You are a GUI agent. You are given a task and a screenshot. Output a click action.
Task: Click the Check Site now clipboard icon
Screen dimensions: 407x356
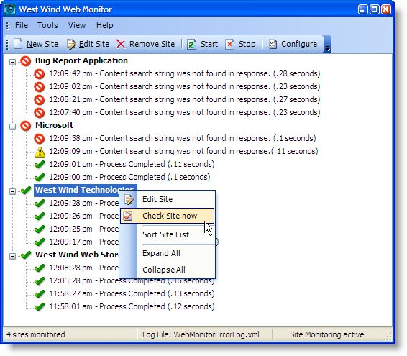coord(128,216)
